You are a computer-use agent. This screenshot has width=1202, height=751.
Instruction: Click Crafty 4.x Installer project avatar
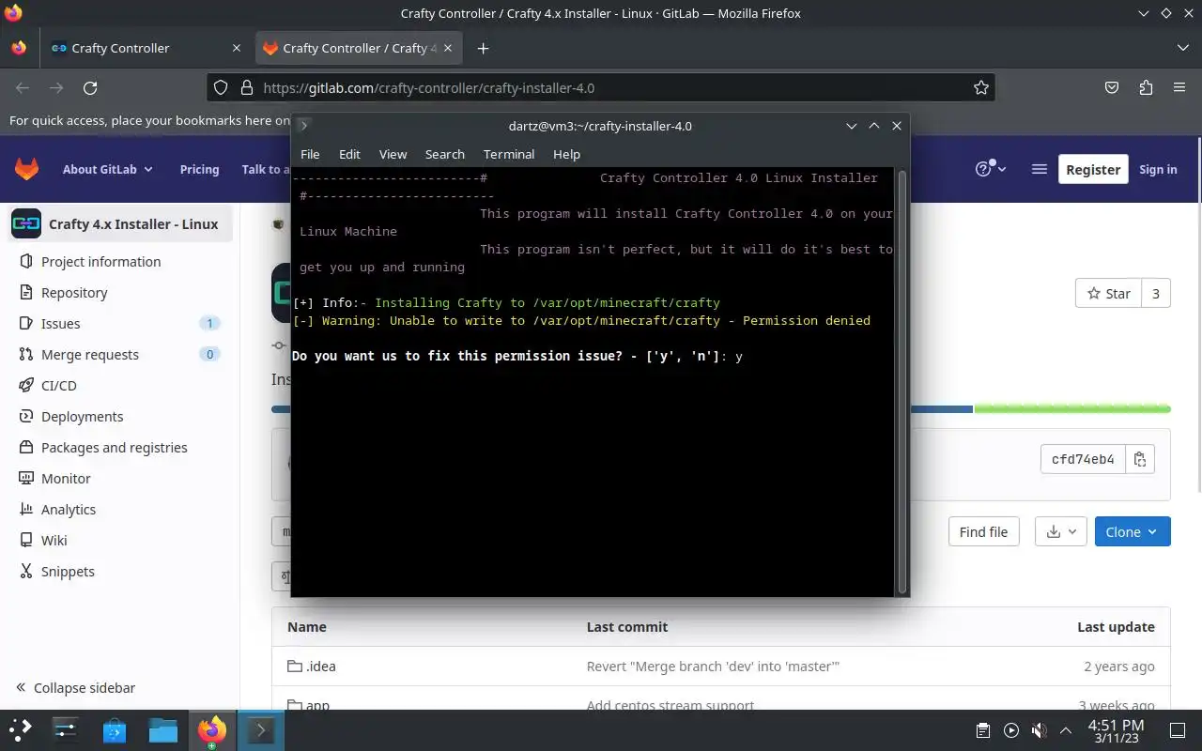[26, 223]
